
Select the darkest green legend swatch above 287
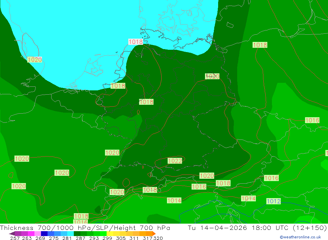[77, 233]
